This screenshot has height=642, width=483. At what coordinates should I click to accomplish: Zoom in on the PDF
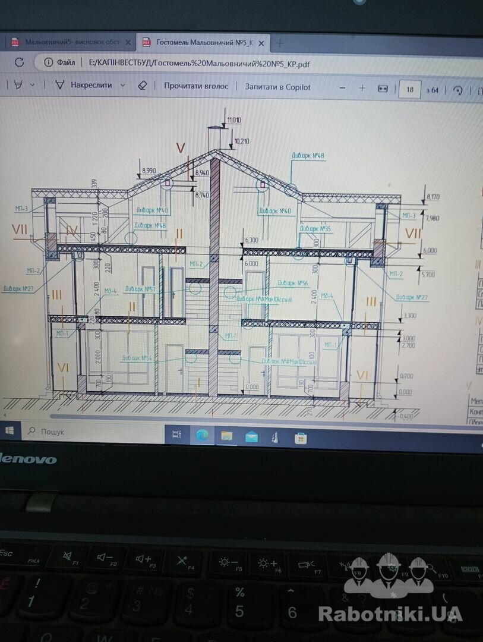362,88
